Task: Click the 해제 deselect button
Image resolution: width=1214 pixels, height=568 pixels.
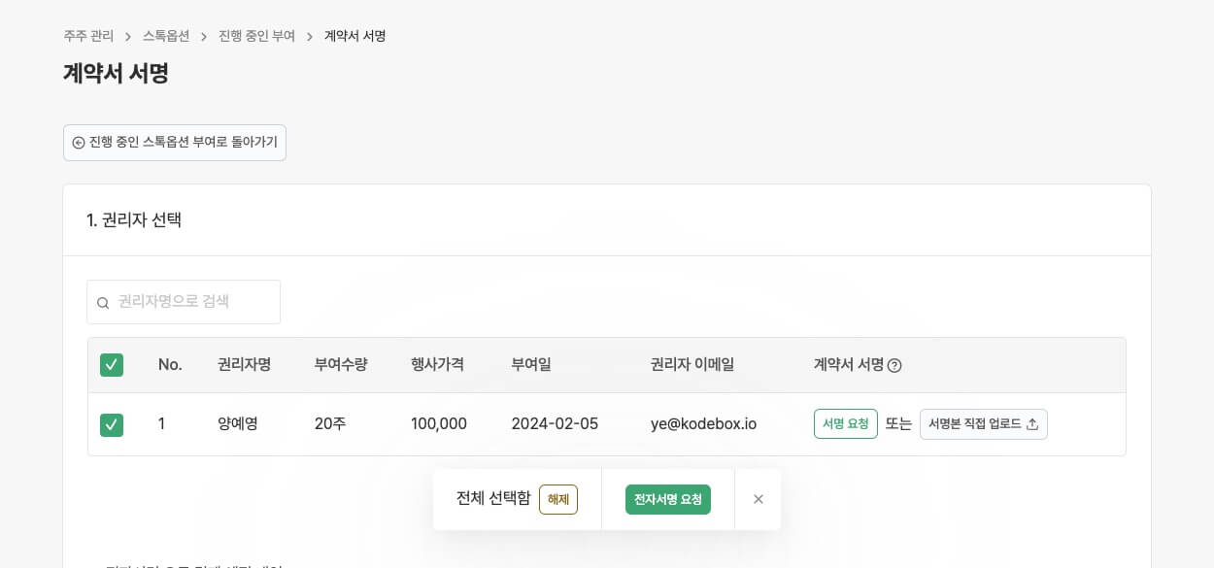Action: tap(558, 499)
